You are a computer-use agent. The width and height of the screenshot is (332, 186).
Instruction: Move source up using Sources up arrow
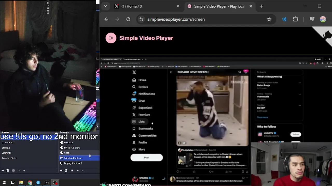tap(78, 171)
